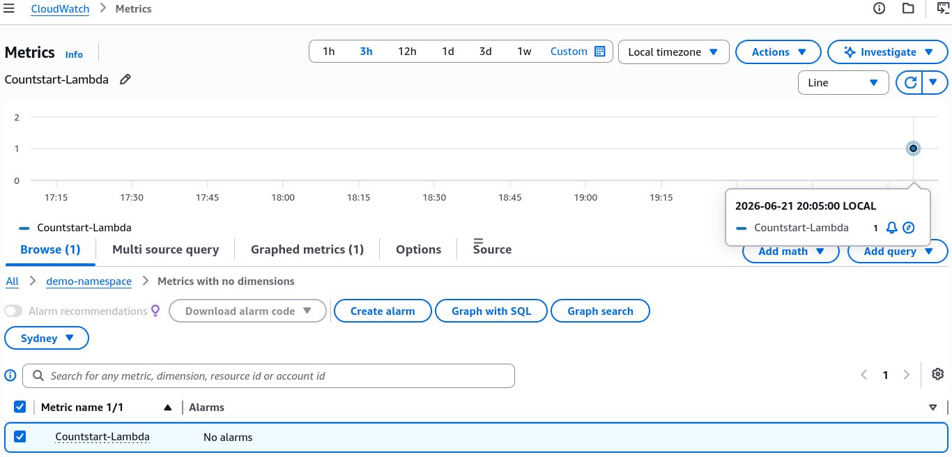Go to next page of metrics

coord(907,375)
